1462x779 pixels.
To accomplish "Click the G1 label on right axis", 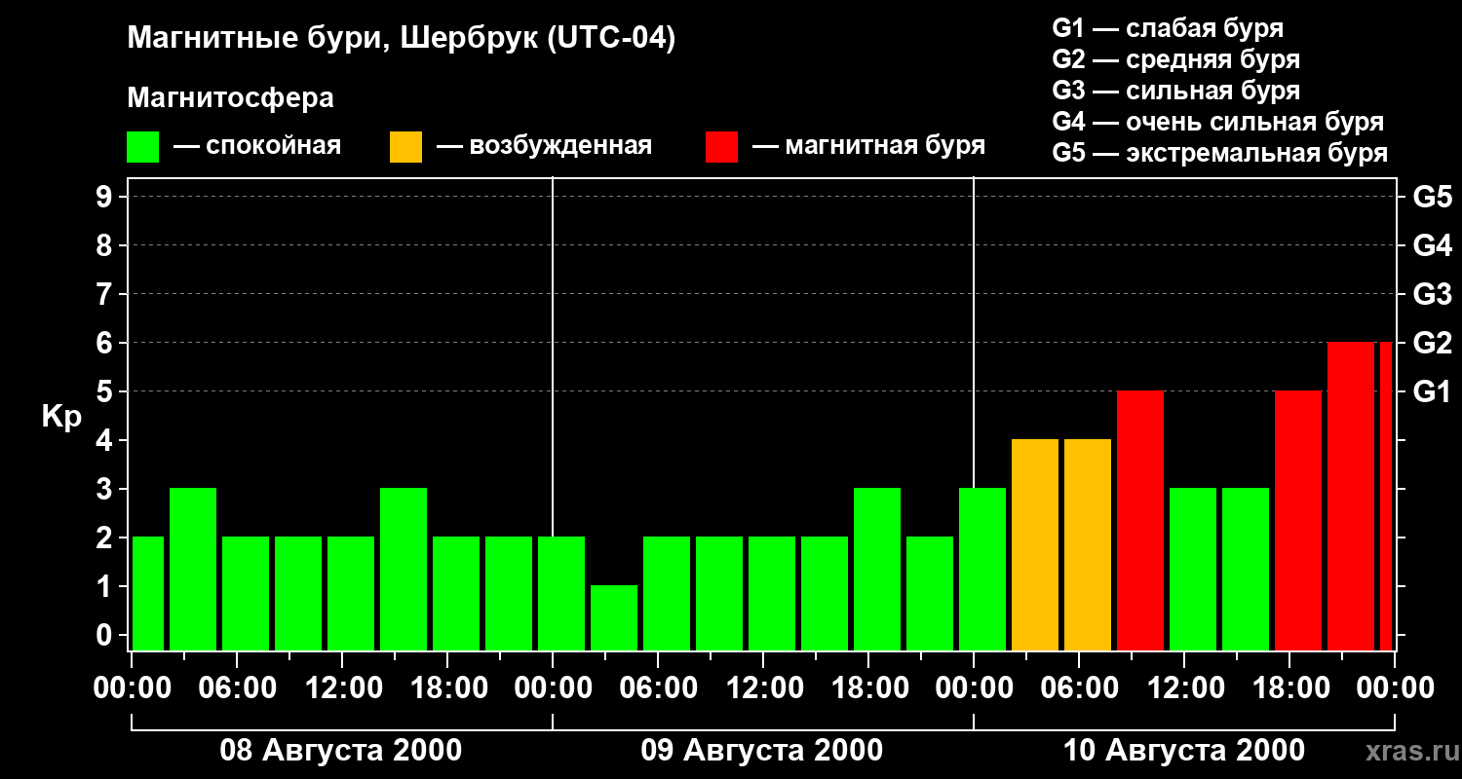I will (1432, 391).
